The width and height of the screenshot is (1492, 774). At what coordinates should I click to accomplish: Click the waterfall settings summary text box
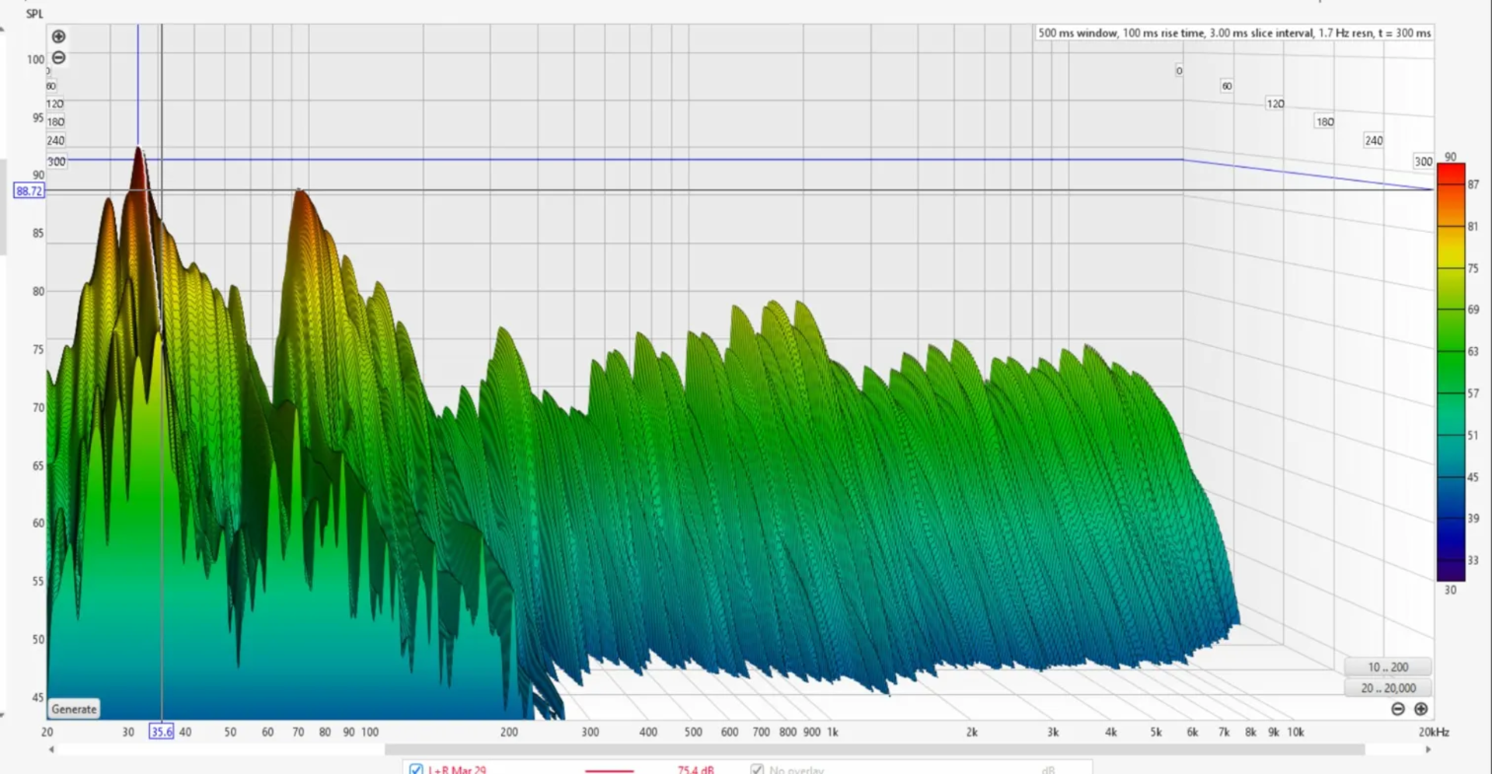click(x=1234, y=33)
